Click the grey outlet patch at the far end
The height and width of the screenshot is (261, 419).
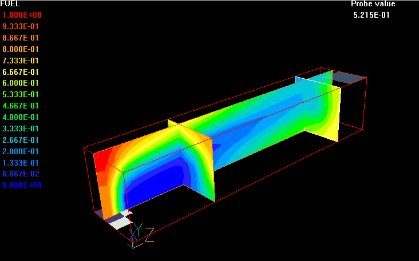(x=348, y=78)
